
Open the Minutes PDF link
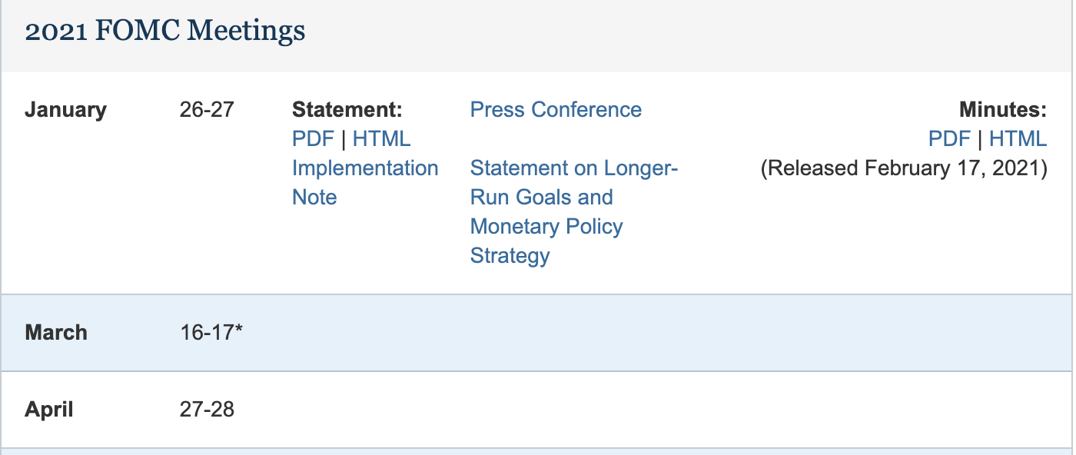[949, 139]
